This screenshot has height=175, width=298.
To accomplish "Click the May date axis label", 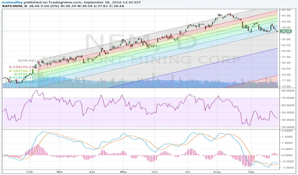I will tap(123, 172).
